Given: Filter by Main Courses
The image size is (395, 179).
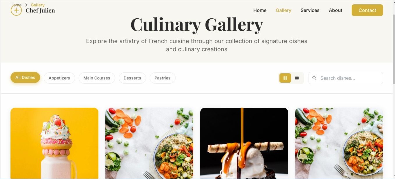Looking at the screenshot, I should [x=97, y=78].
